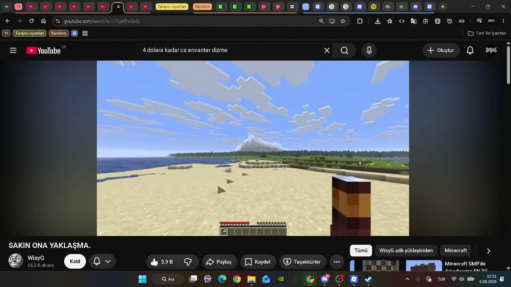Open 'Tüm Yer İşaretleri' bookmarks folder
Image resolution: width=511 pixels, height=287 pixels.
tap(487, 33)
